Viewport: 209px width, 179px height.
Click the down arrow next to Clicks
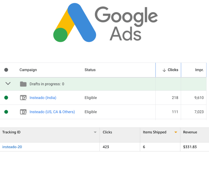[164, 70]
